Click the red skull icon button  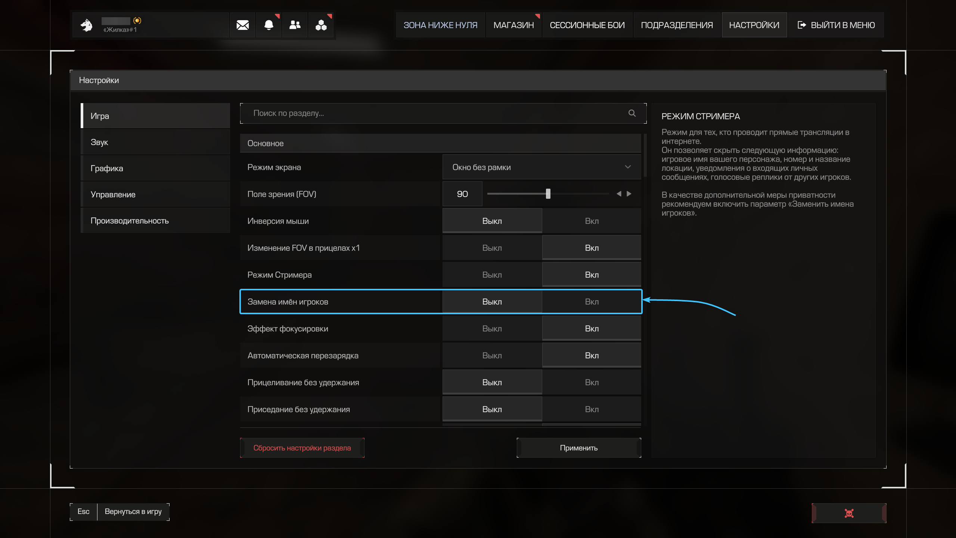tap(849, 513)
